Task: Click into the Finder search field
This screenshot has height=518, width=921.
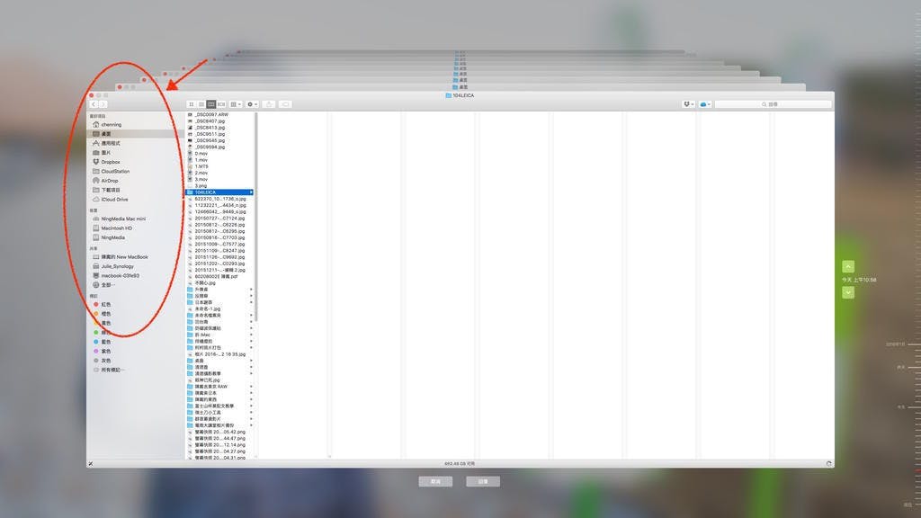Action: coord(773,104)
